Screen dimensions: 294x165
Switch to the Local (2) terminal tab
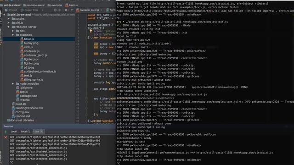click(x=38, y=132)
